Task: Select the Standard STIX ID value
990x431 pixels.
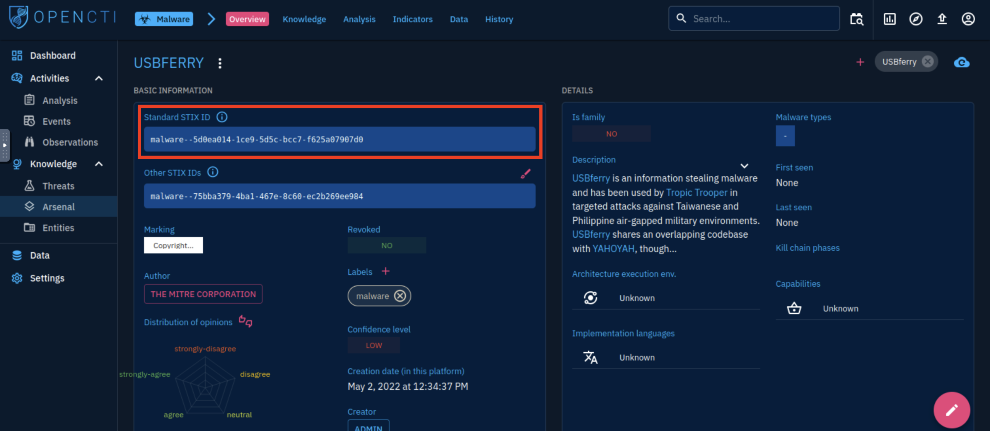Action: point(340,139)
